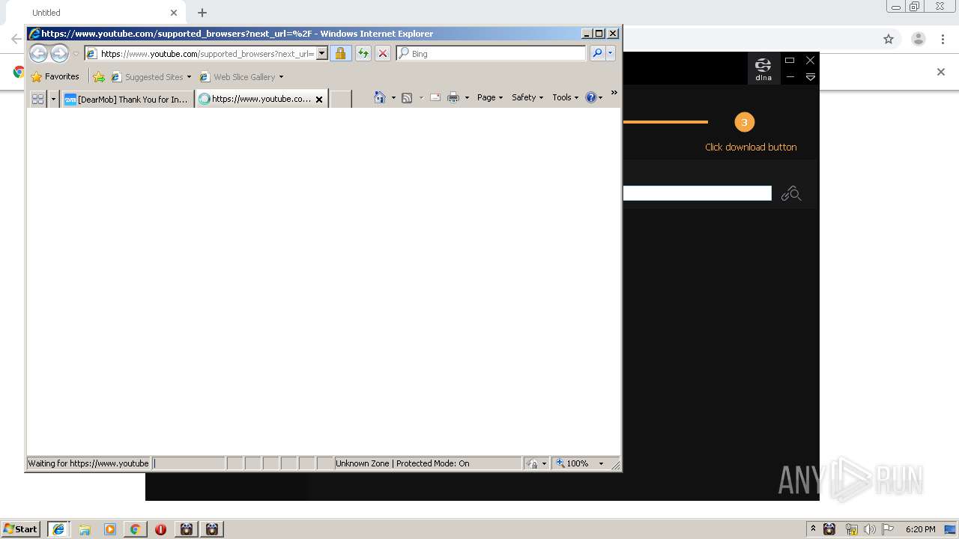Dismiss the Chrome infobar with X
The image size is (959, 539).
[941, 72]
